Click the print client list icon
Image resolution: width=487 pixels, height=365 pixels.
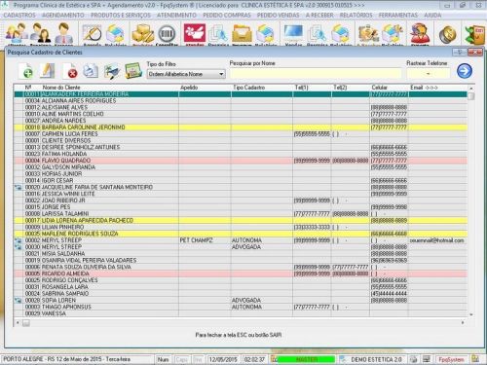(x=91, y=71)
